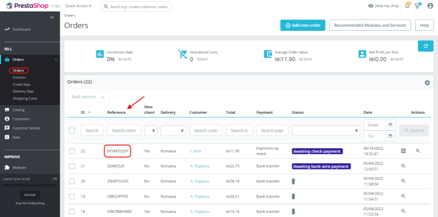Open the Delivery country filter dropdown
The width and height of the screenshot is (438, 217).
coord(173,130)
